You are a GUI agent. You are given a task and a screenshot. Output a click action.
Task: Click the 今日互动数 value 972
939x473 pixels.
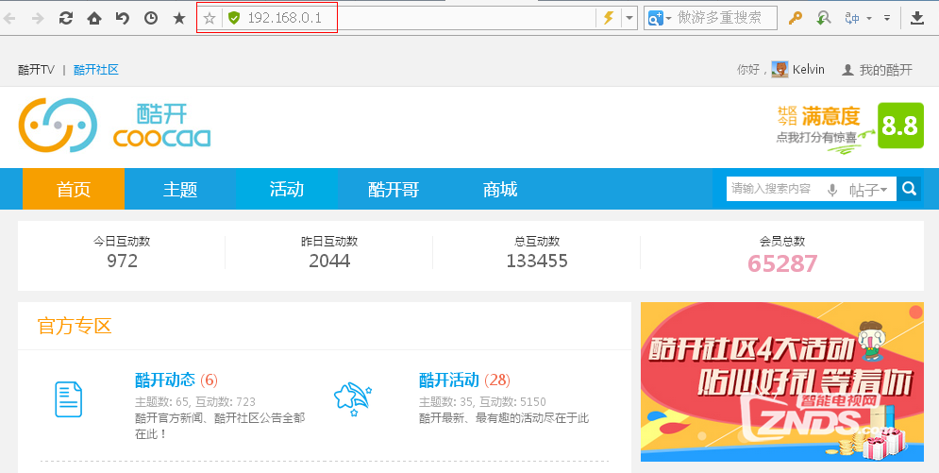122,262
